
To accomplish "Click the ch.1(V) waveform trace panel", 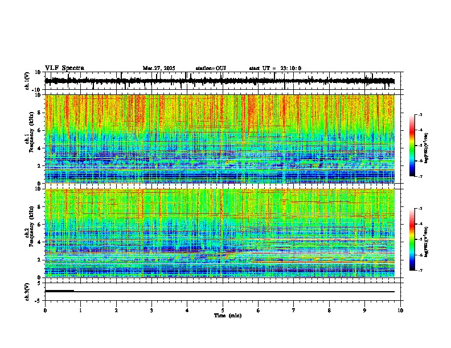I will click(224, 81).
